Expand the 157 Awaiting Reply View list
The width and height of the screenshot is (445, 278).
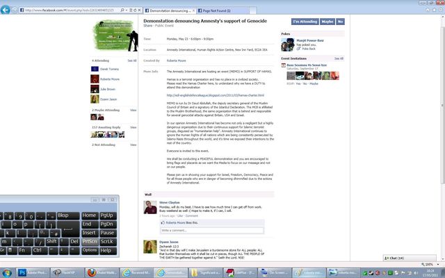point(133,128)
